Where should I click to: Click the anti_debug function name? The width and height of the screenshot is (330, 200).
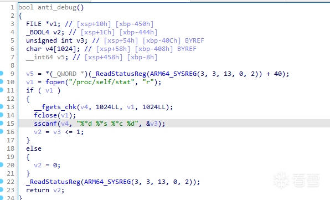[57, 8]
